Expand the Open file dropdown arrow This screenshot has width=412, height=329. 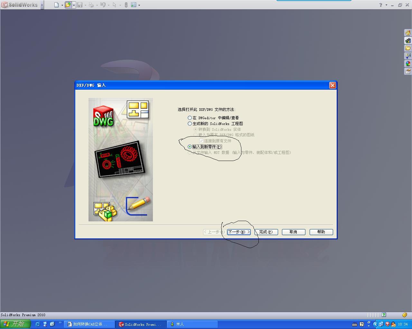tap(74, 5)
